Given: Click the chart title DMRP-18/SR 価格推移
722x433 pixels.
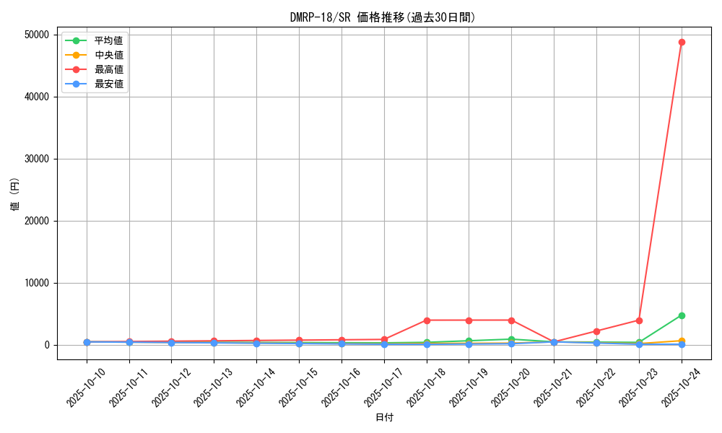Looking at the screenshot, I should click(383, 17).
